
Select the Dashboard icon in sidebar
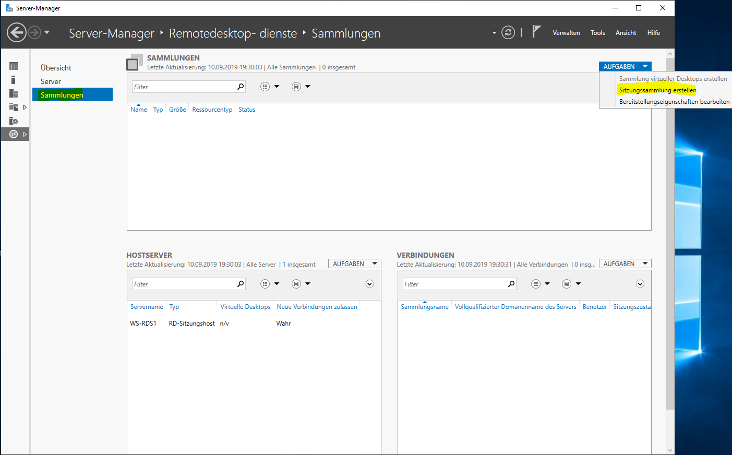tap(14, 66)
